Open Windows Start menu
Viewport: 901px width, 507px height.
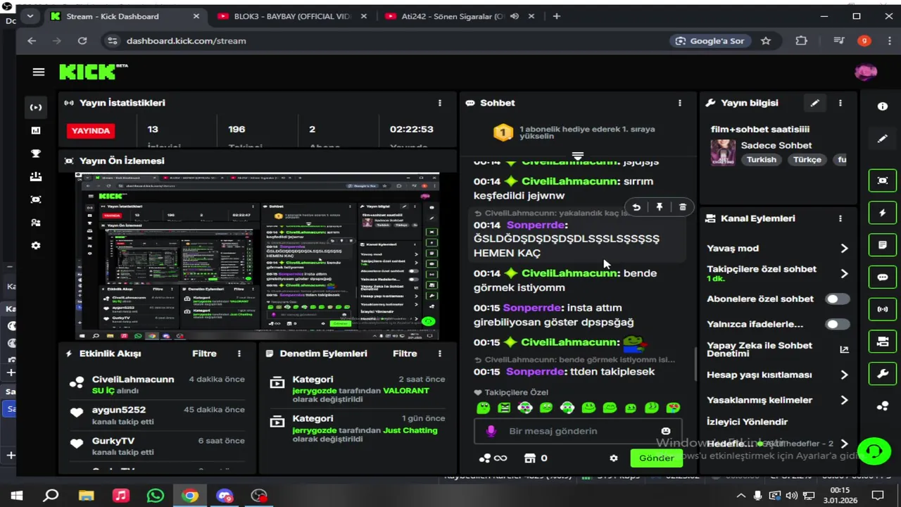[x=17, y=496]
